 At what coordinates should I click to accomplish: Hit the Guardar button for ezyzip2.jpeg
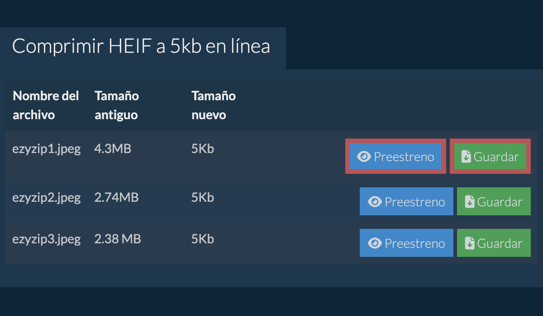(x=494, y=202)
